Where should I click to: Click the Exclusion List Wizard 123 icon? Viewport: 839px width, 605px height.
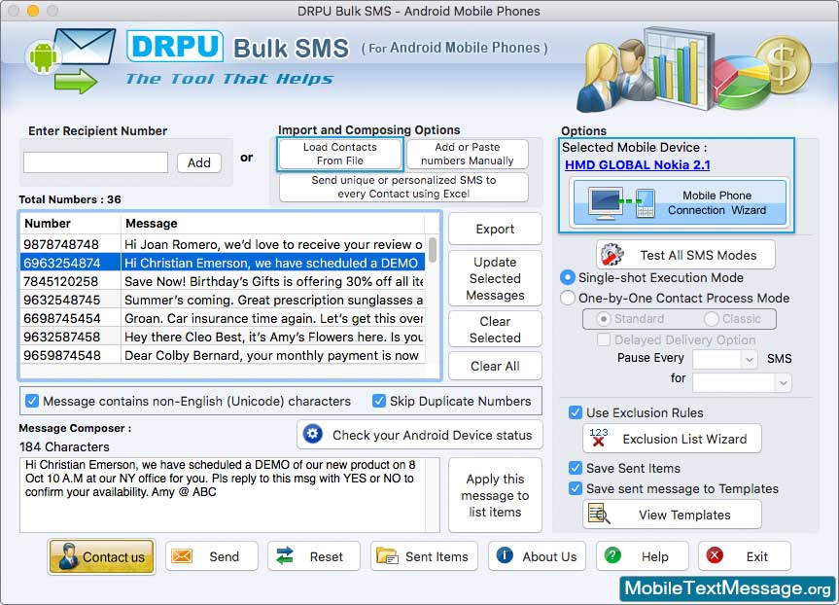click(599, 438)
